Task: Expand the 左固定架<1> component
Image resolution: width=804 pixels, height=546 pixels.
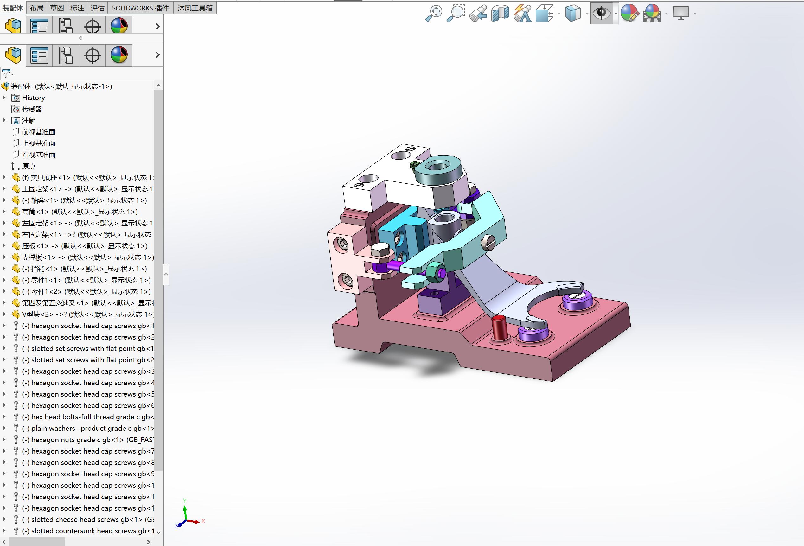Action: [4, 223]
